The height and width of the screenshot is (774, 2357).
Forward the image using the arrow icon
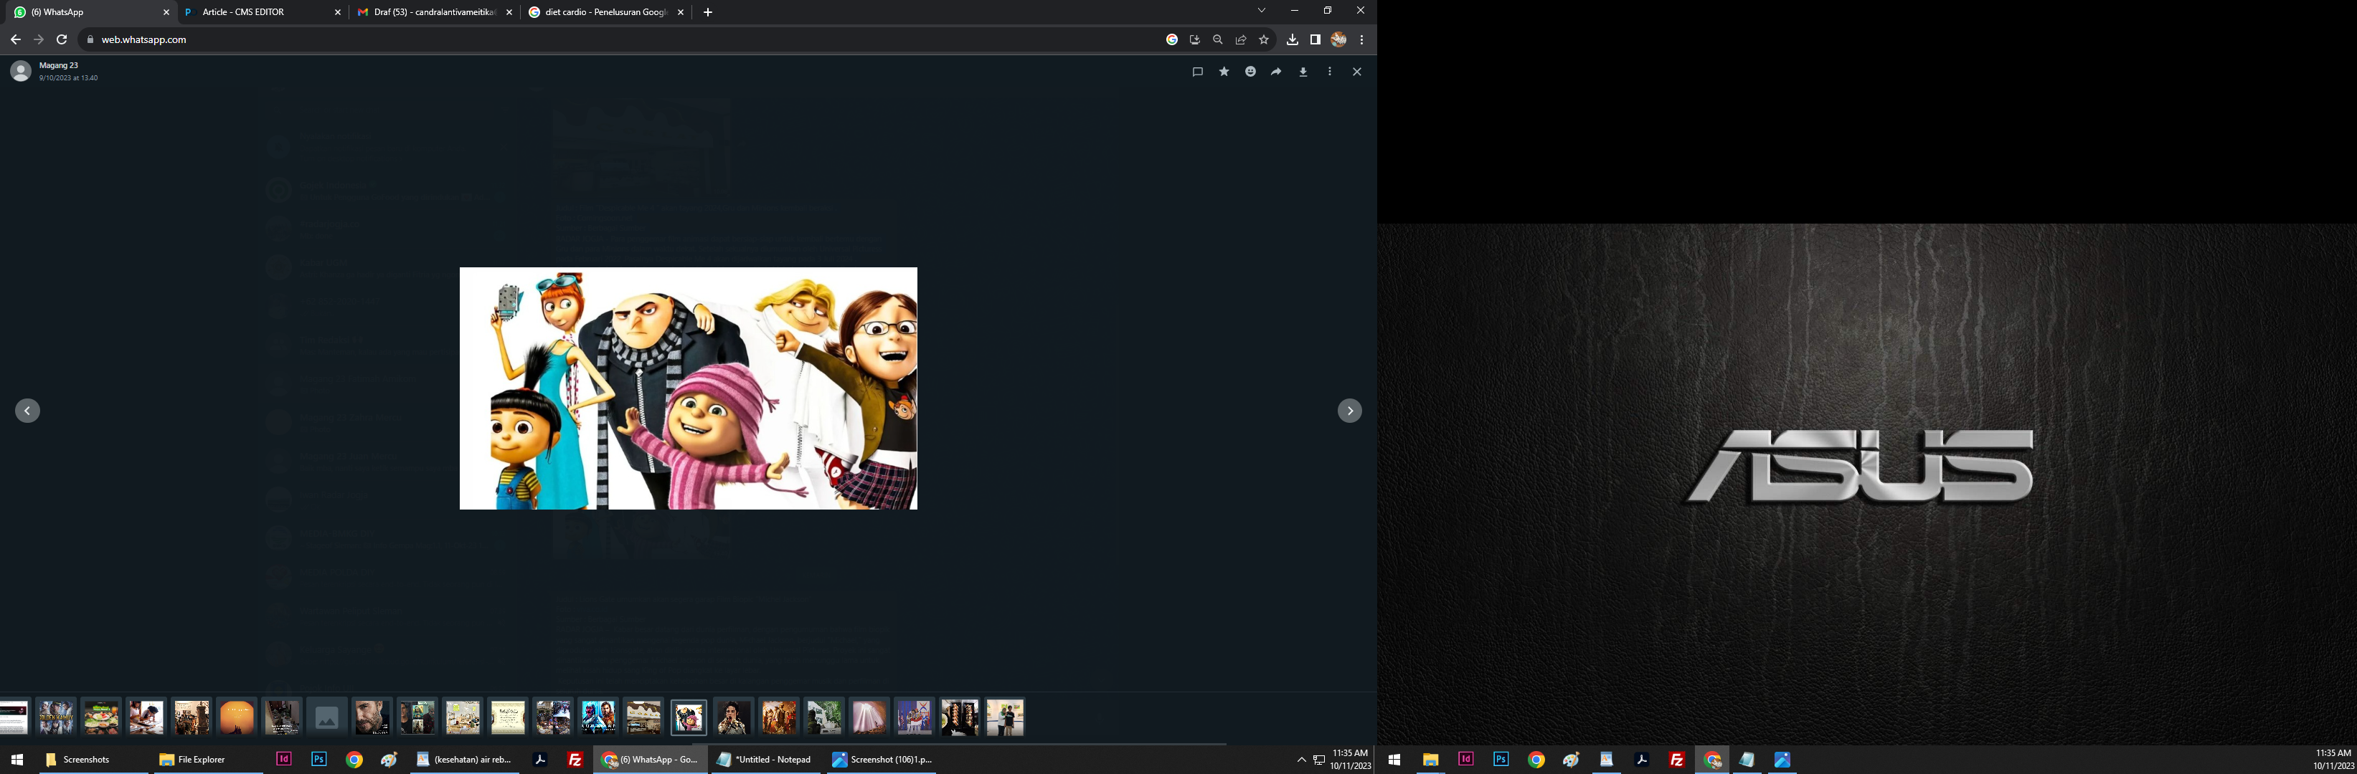pyautogui.click(x=1276, y=71)
